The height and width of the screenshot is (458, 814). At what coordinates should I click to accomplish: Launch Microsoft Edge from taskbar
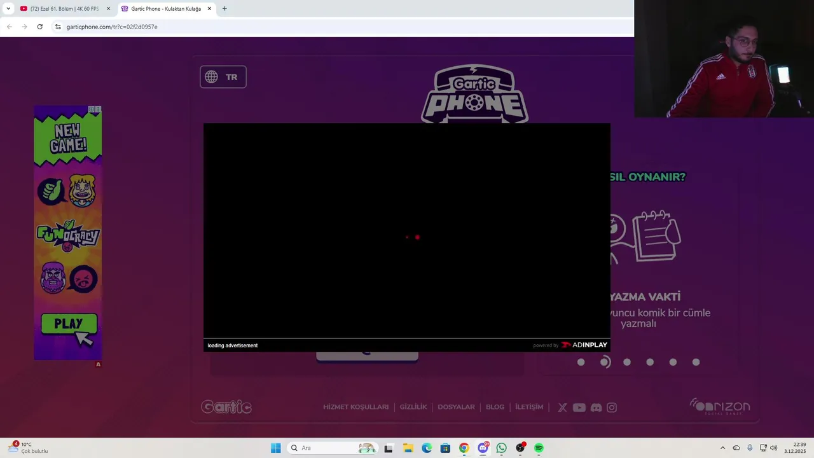427,448
